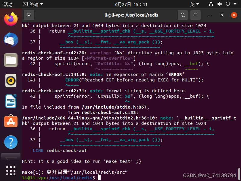Open the Help application
The image size is (241, 181).
11,142
